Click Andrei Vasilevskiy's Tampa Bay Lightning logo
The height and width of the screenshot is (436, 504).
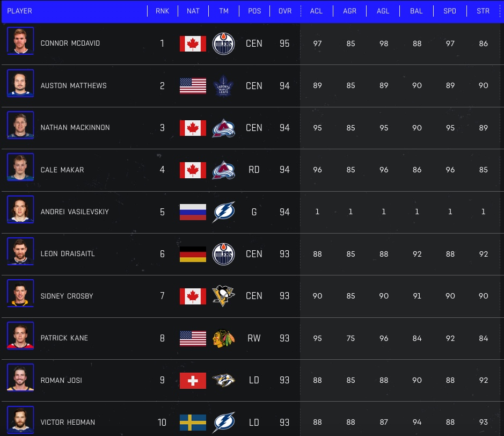point(224,212)
